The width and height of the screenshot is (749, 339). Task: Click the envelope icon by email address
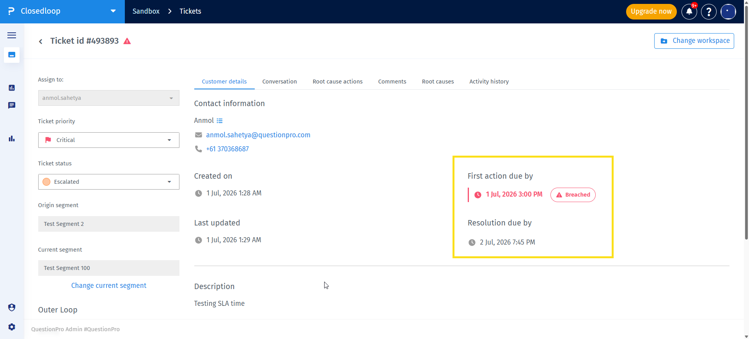click(x=199, y=135)
